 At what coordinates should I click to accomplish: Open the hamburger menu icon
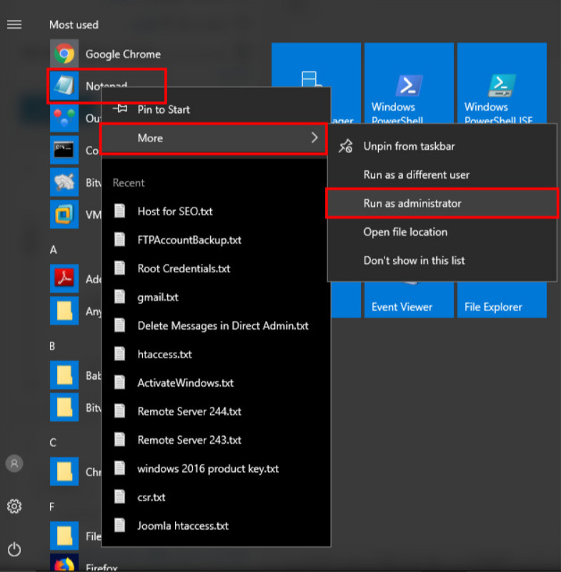pos(14,24)
